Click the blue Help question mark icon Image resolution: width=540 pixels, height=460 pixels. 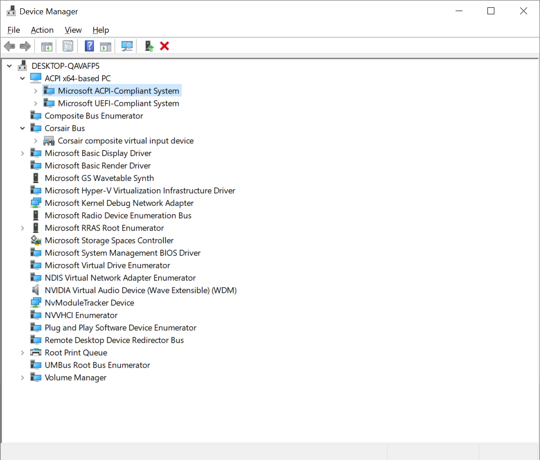point(89,46)
